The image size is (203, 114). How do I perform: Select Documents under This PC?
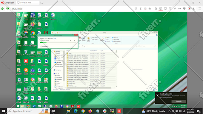pos(59,78)
